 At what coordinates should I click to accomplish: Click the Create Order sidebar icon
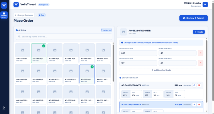coord(4,15)
